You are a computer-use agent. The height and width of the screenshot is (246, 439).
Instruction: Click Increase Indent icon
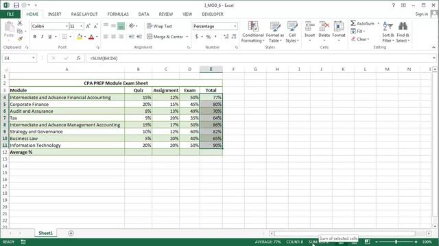pos(139,36)
